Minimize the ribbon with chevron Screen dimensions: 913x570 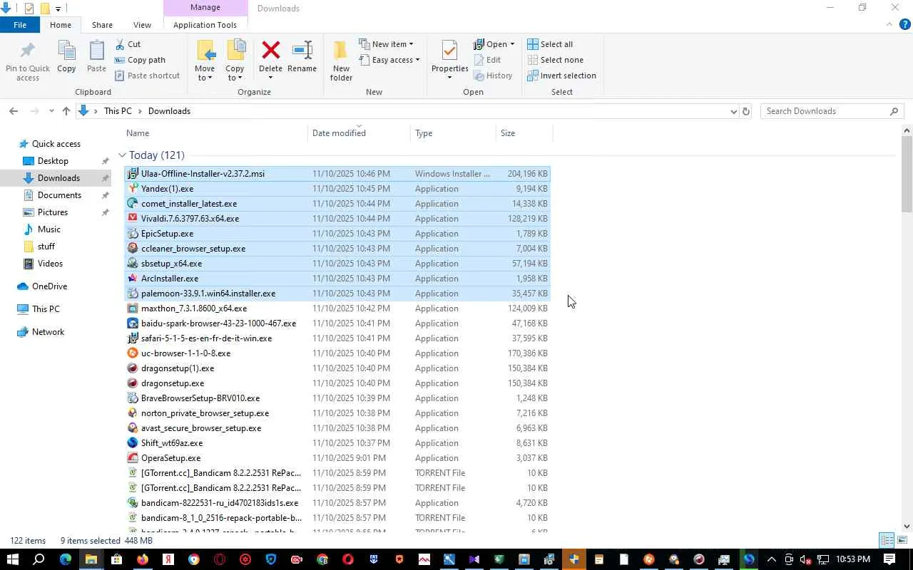889,25
